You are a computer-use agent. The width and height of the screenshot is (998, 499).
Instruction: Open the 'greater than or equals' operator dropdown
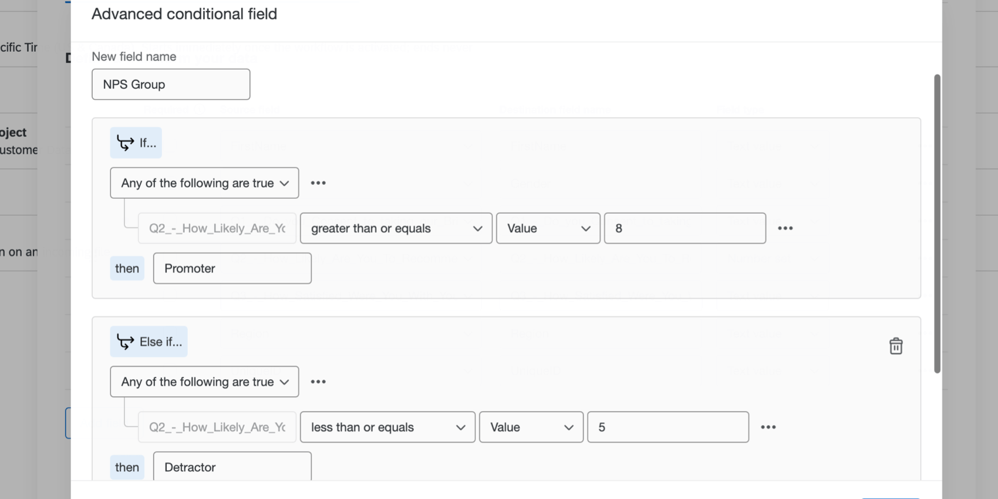pyautogui.click(x=396, y=228)
